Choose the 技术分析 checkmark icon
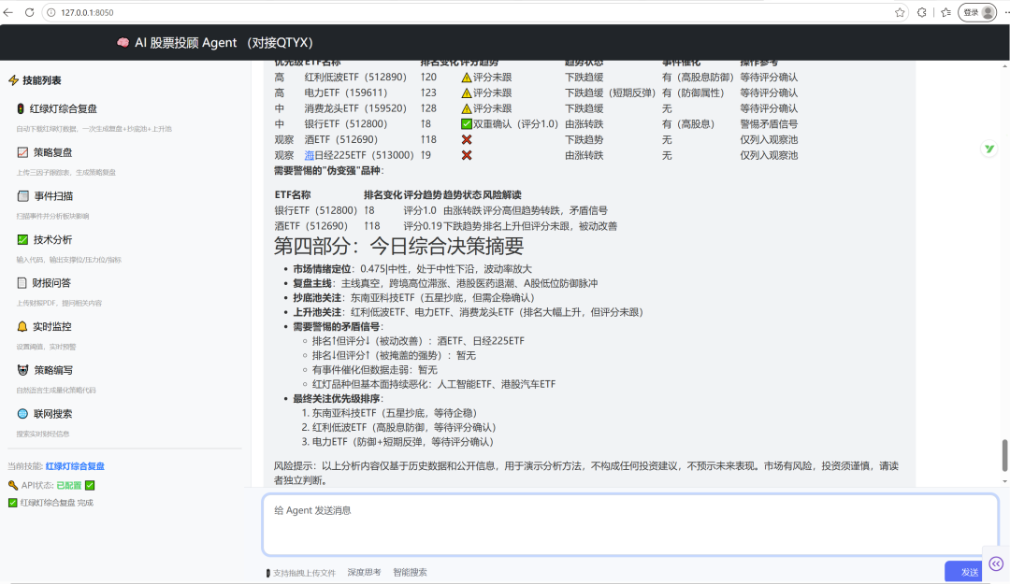Screen dimensions: 1010x584 22,239
